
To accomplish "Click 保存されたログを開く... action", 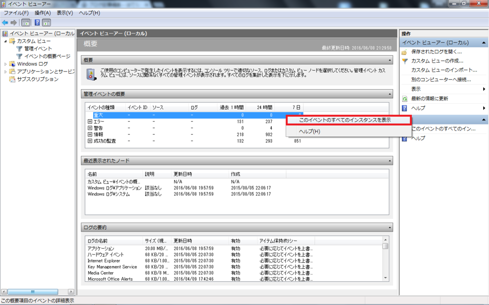I will pos(436,52).
